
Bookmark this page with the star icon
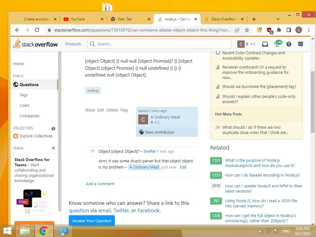point(247,30)
